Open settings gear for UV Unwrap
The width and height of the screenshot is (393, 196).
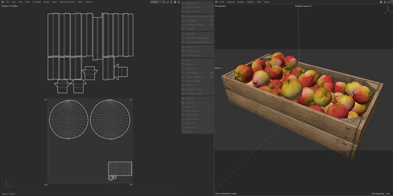coord(212,21)
